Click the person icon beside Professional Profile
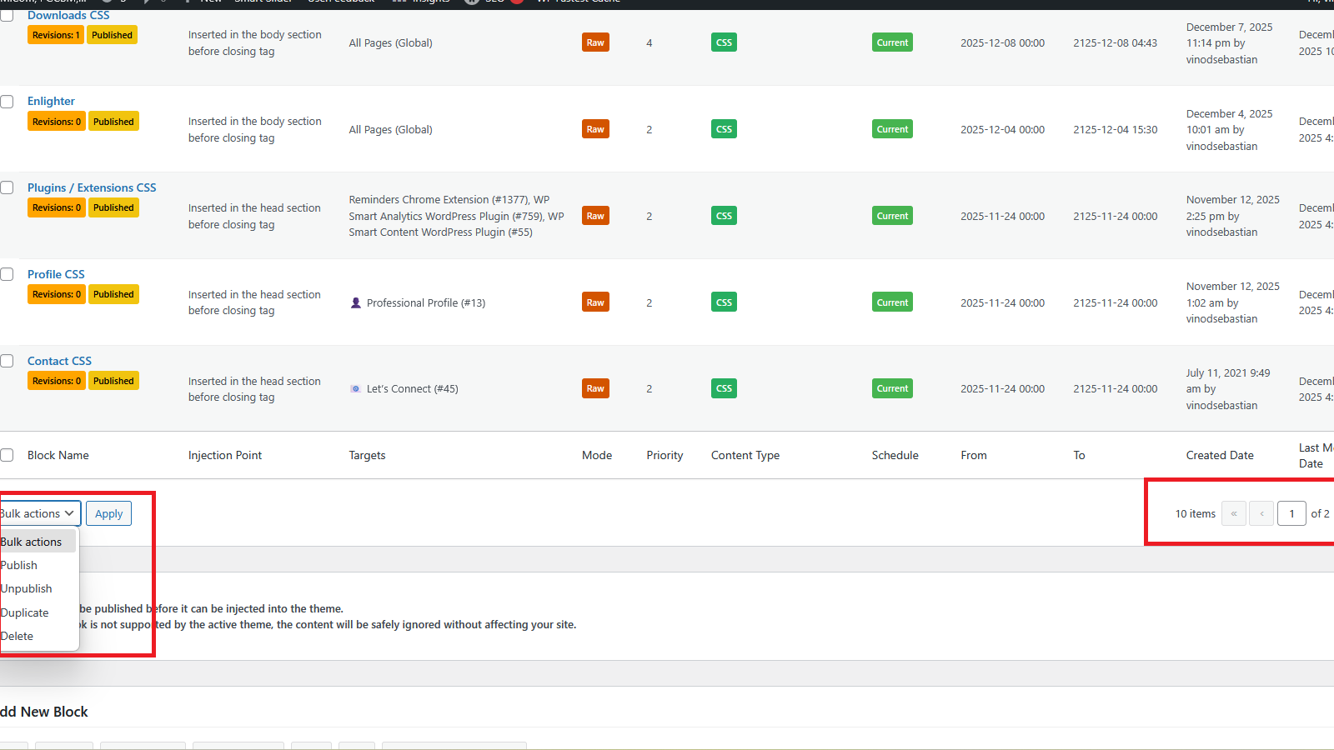 [x=356, y=302]
